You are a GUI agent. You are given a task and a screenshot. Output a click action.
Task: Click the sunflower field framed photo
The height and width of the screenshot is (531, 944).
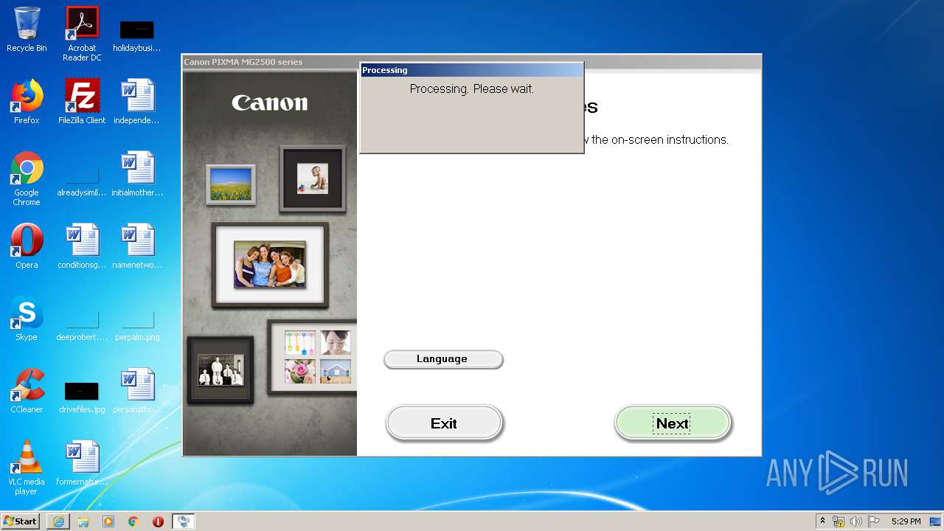231,184
